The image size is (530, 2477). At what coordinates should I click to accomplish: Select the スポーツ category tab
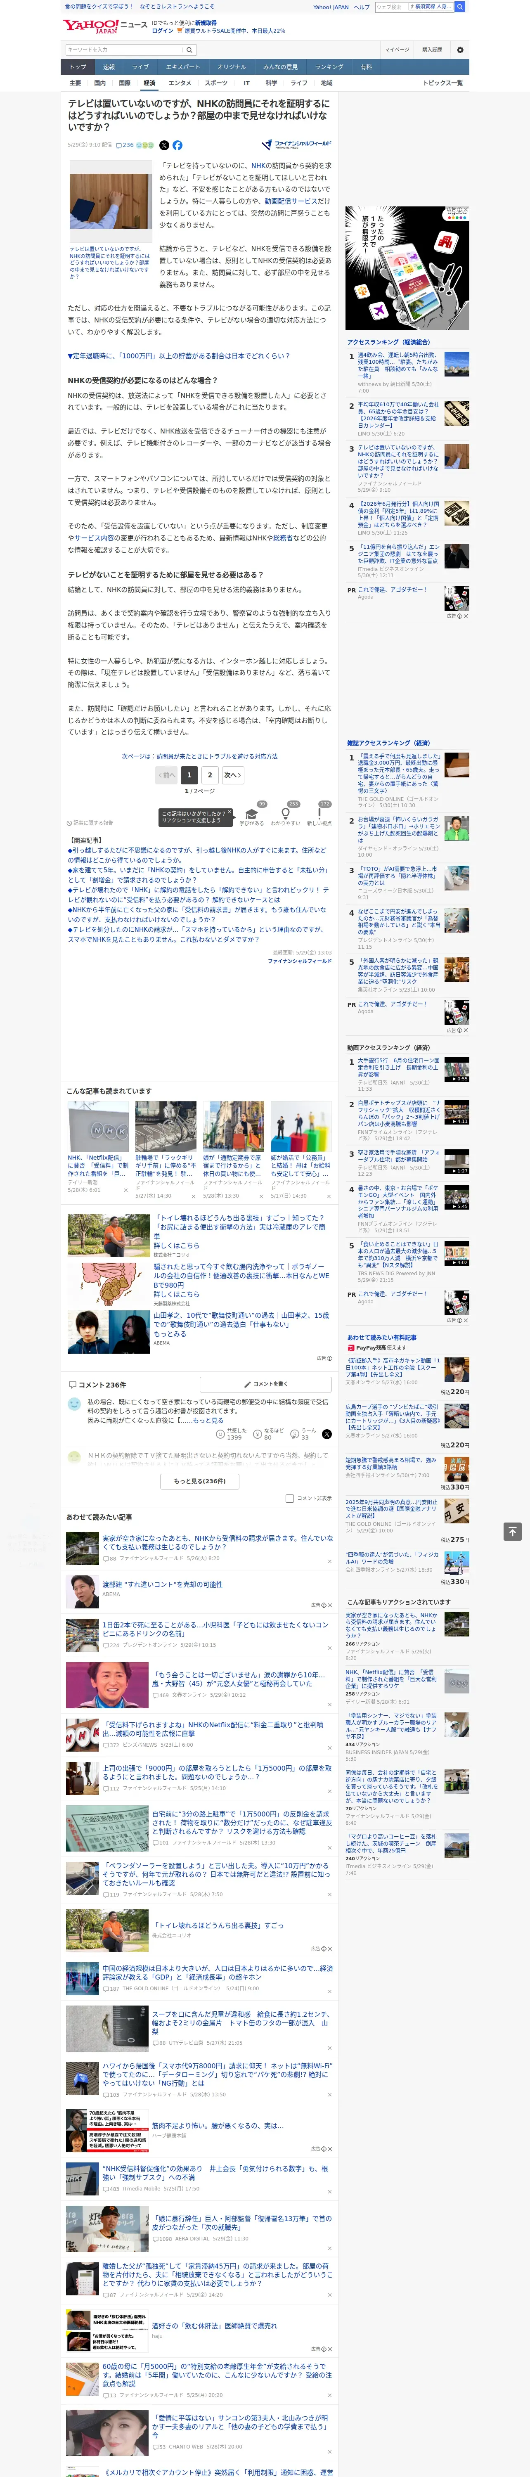(216, 83)
